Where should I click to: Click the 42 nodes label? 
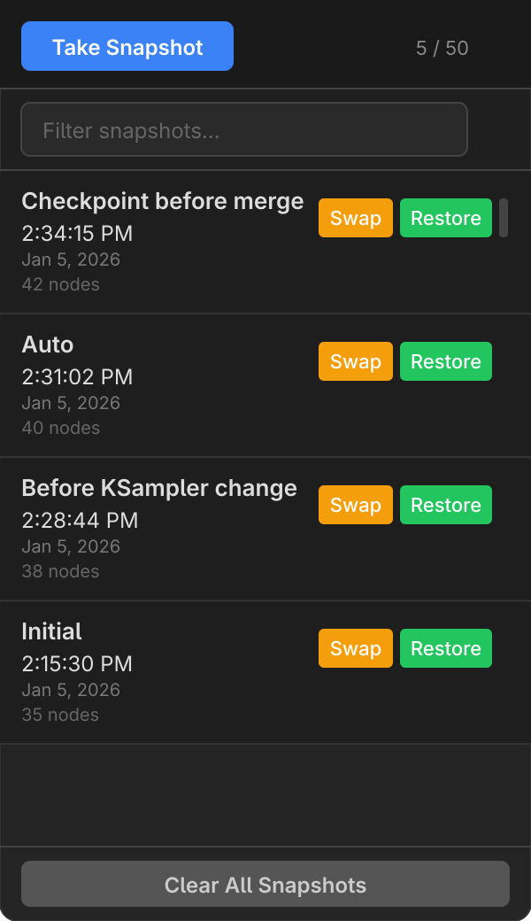click(60, 284)
